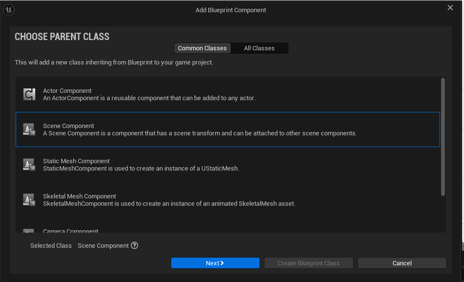Select the Static Mesh Component title text
Screen dimensions: 464x282
tap(76, 161)
